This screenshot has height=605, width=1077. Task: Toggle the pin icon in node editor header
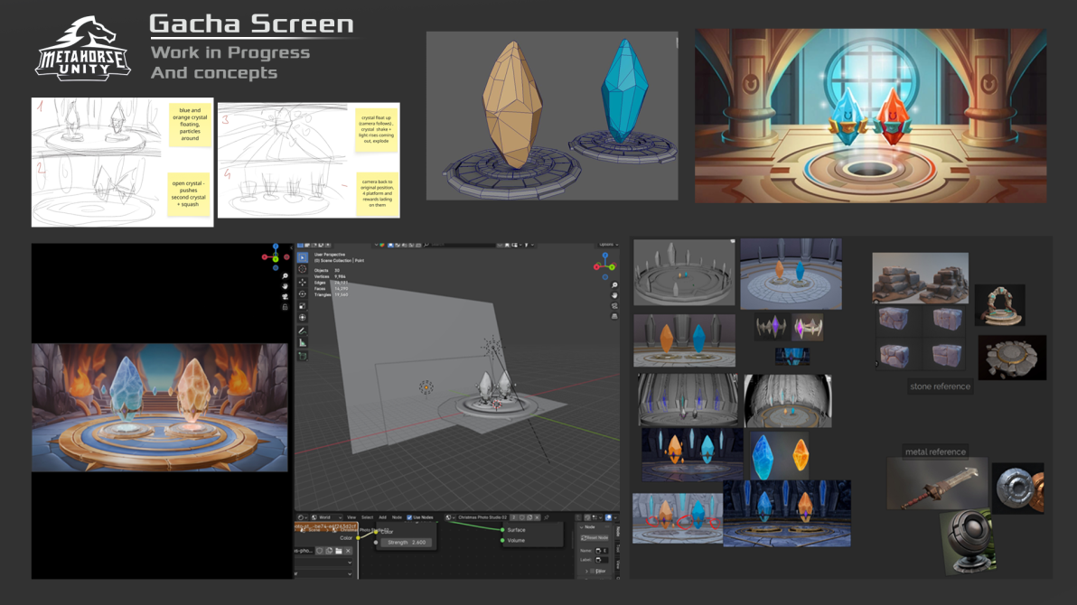[x=548, y=518]
